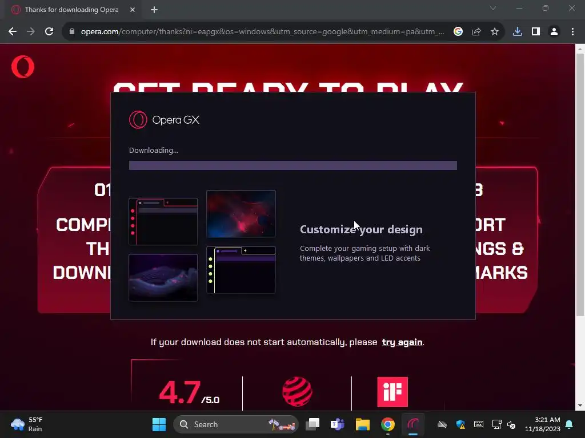Image resolution: width=585 pixels, height=438 pixels.
Task: Share this page using the share icon
Action: tap(476, 32)
